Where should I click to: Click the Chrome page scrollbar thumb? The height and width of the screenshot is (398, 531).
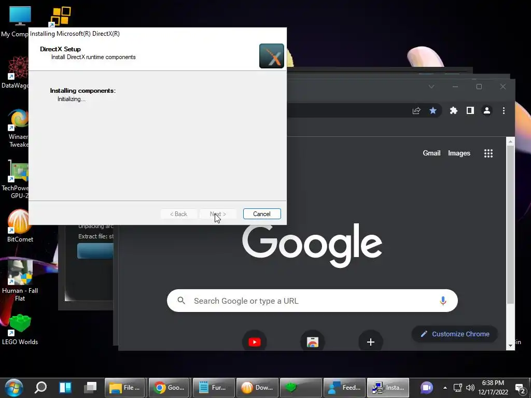pos(510,224)
